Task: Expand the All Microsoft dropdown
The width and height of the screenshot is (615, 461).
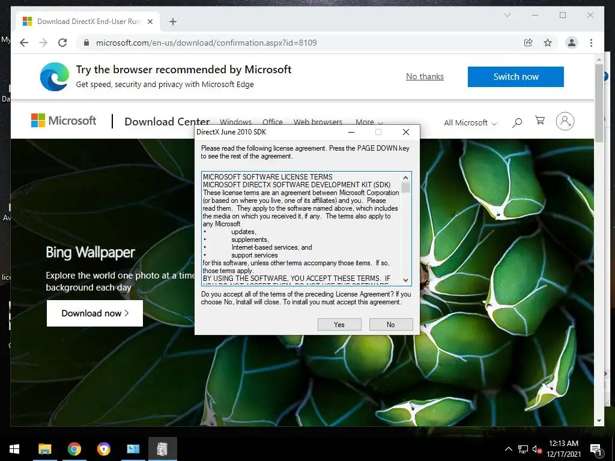Action: click(x=470, y=122)
